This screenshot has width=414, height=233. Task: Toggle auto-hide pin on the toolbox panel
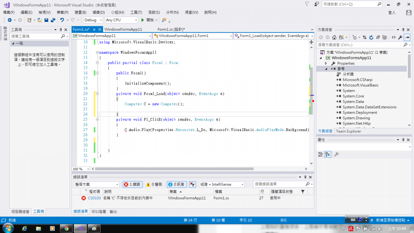coord(61,30)
